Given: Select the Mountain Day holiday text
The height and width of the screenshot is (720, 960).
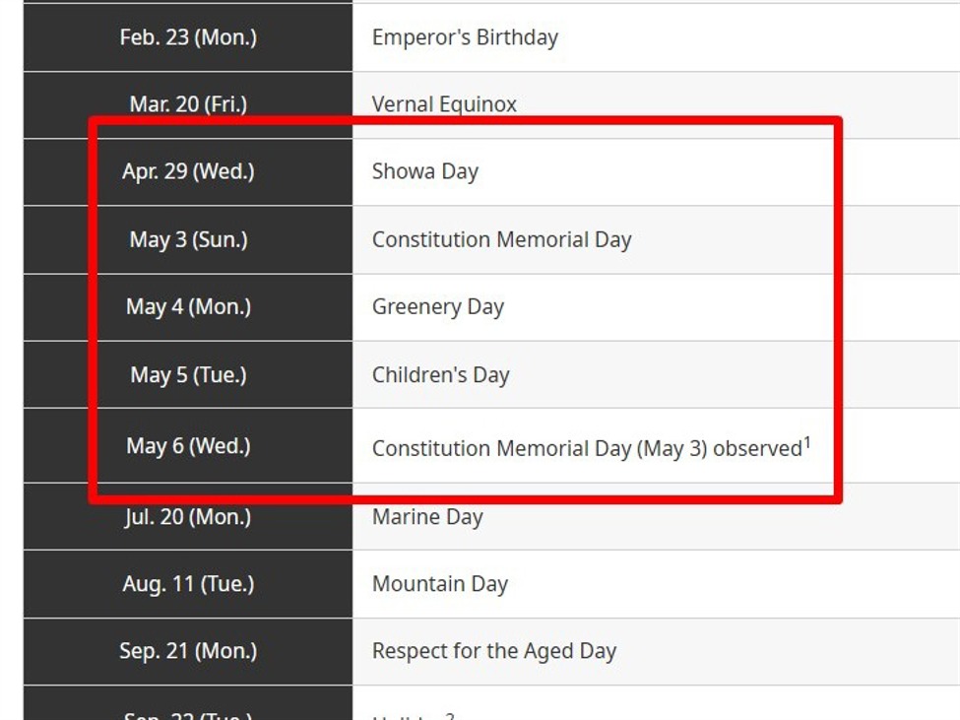Looking at the screenshot, I should pos(439,583).
